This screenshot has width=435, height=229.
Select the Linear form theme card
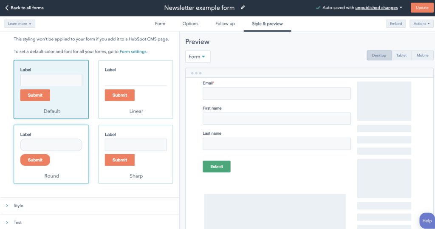point(136,89)
